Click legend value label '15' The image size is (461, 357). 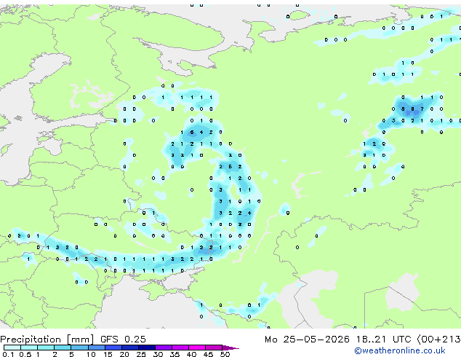tap(108, 354)
